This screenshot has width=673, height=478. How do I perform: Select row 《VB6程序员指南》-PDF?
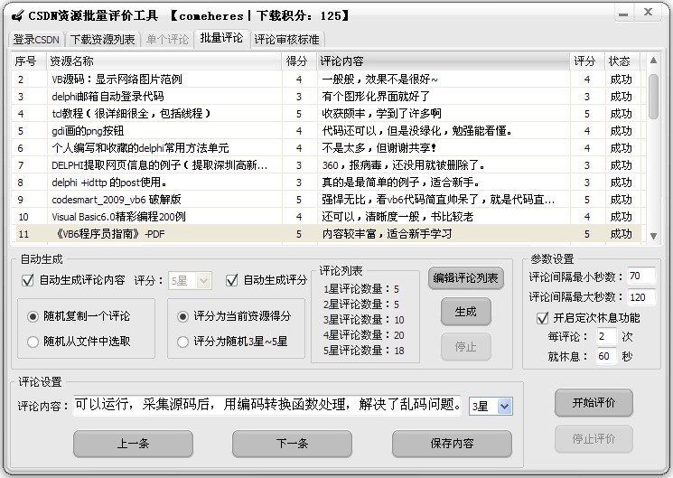(x=326, y=234)
